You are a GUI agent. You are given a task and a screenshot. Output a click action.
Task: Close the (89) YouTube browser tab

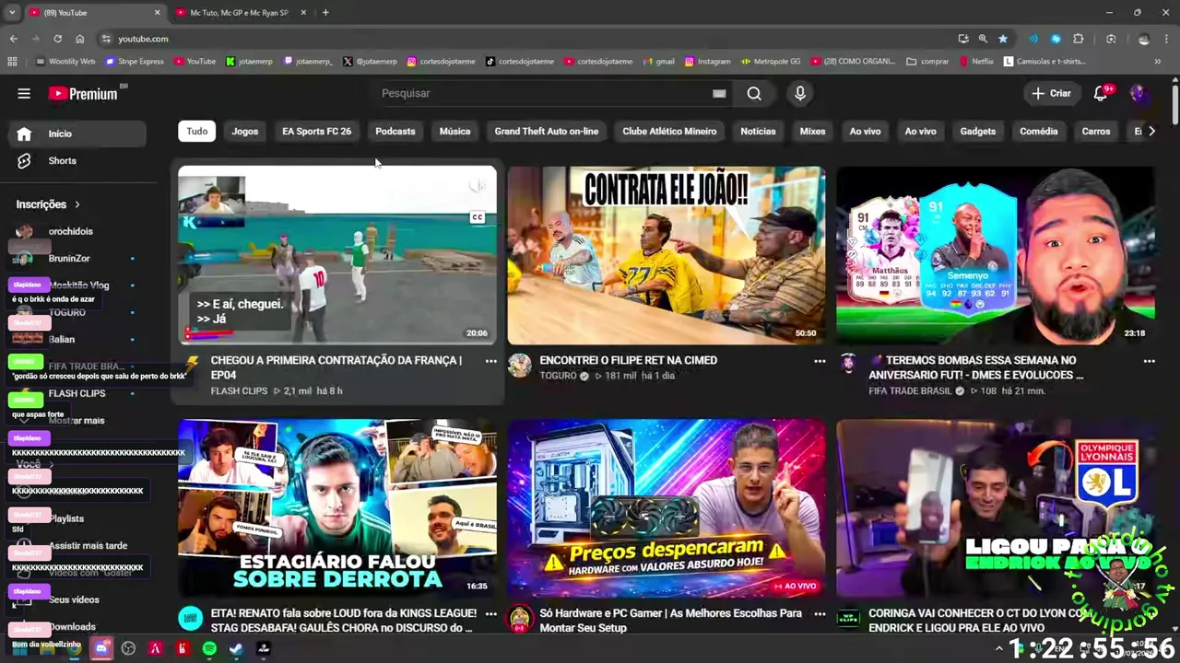pos(157,13)
